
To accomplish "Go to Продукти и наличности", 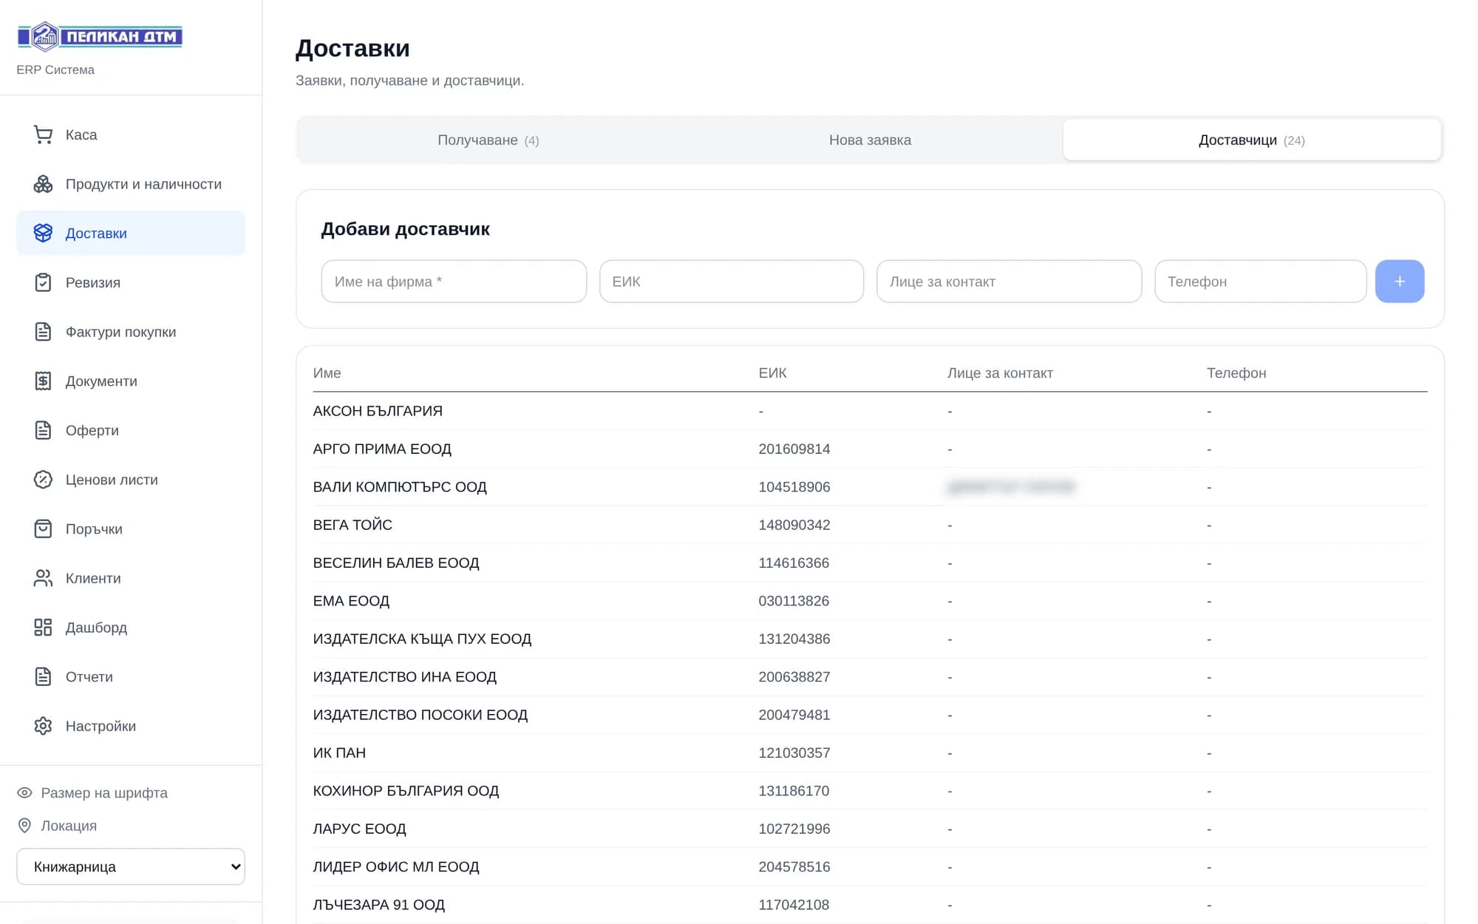I will (x=131, y=184).
